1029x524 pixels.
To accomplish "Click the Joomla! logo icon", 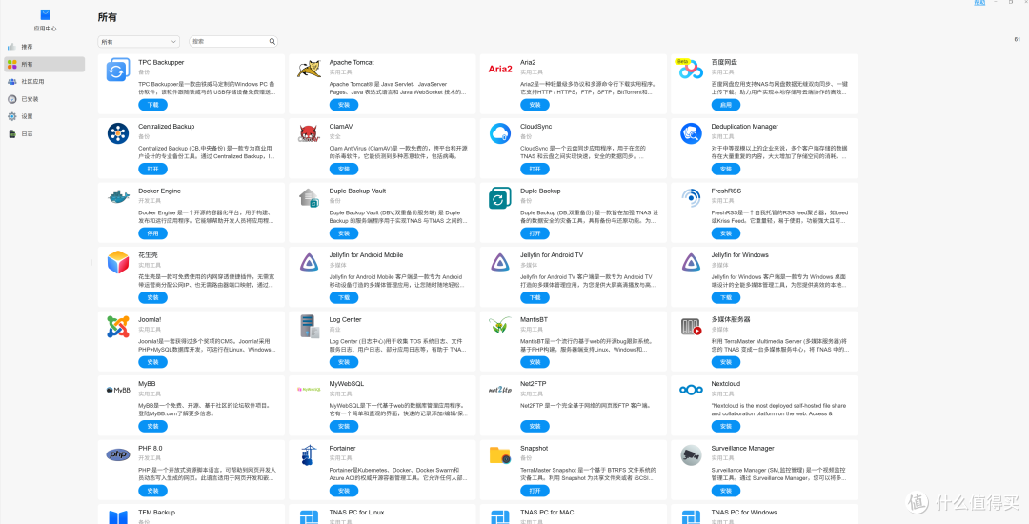I will click(118, 326).
